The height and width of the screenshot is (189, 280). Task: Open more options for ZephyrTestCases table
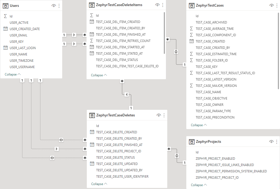click(277, 5)
